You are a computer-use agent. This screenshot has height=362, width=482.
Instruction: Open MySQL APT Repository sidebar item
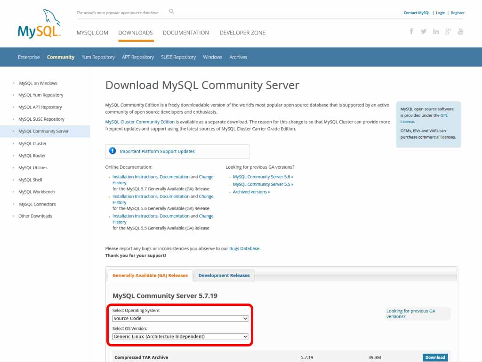coord(40,107)
